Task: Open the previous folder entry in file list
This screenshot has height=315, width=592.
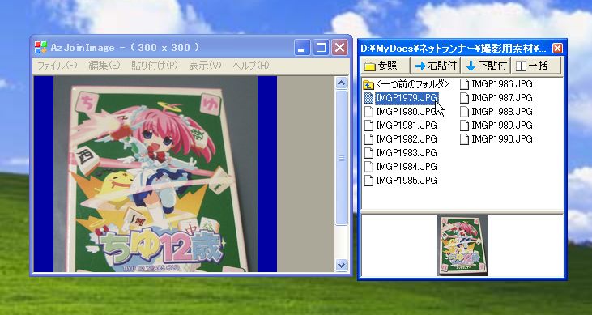Action: [406, 84]
